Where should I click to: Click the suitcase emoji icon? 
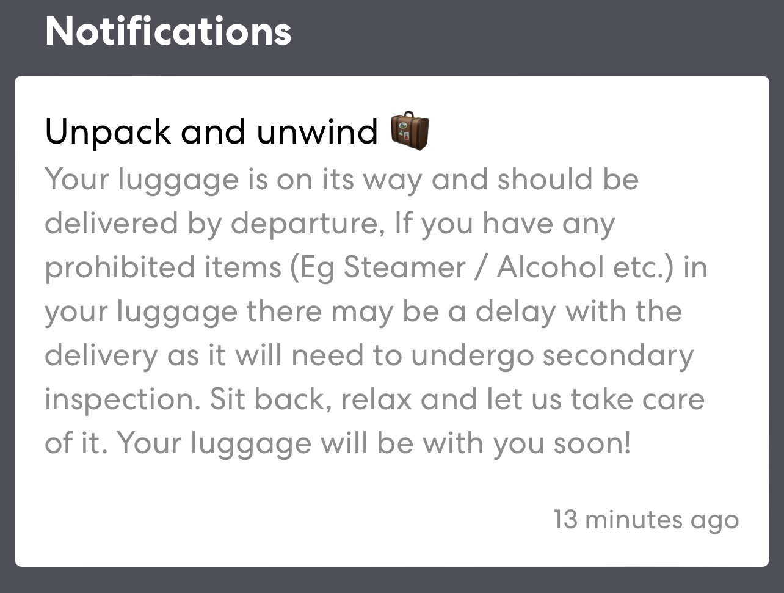pos(410,131)
